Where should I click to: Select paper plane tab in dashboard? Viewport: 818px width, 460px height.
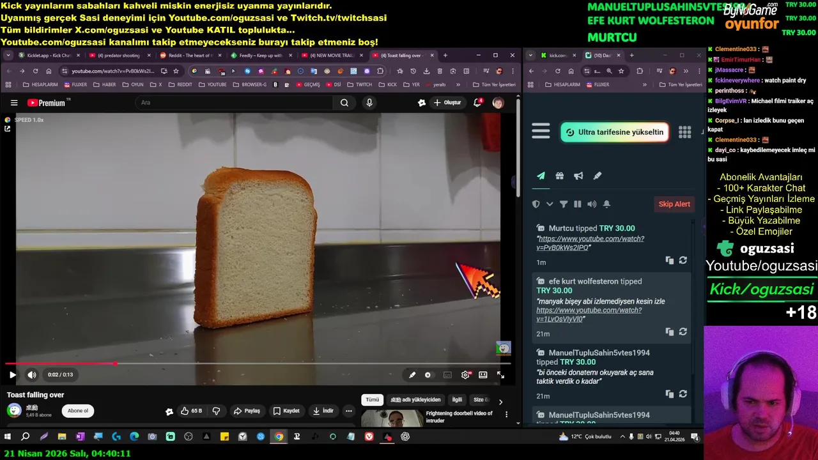pos(541,176)
